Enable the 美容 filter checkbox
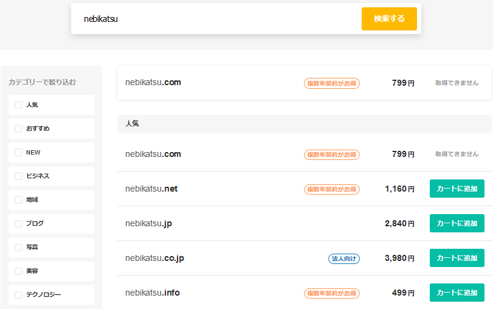The width and height of the screenshot is (493, 309). (x=18, y=271)
